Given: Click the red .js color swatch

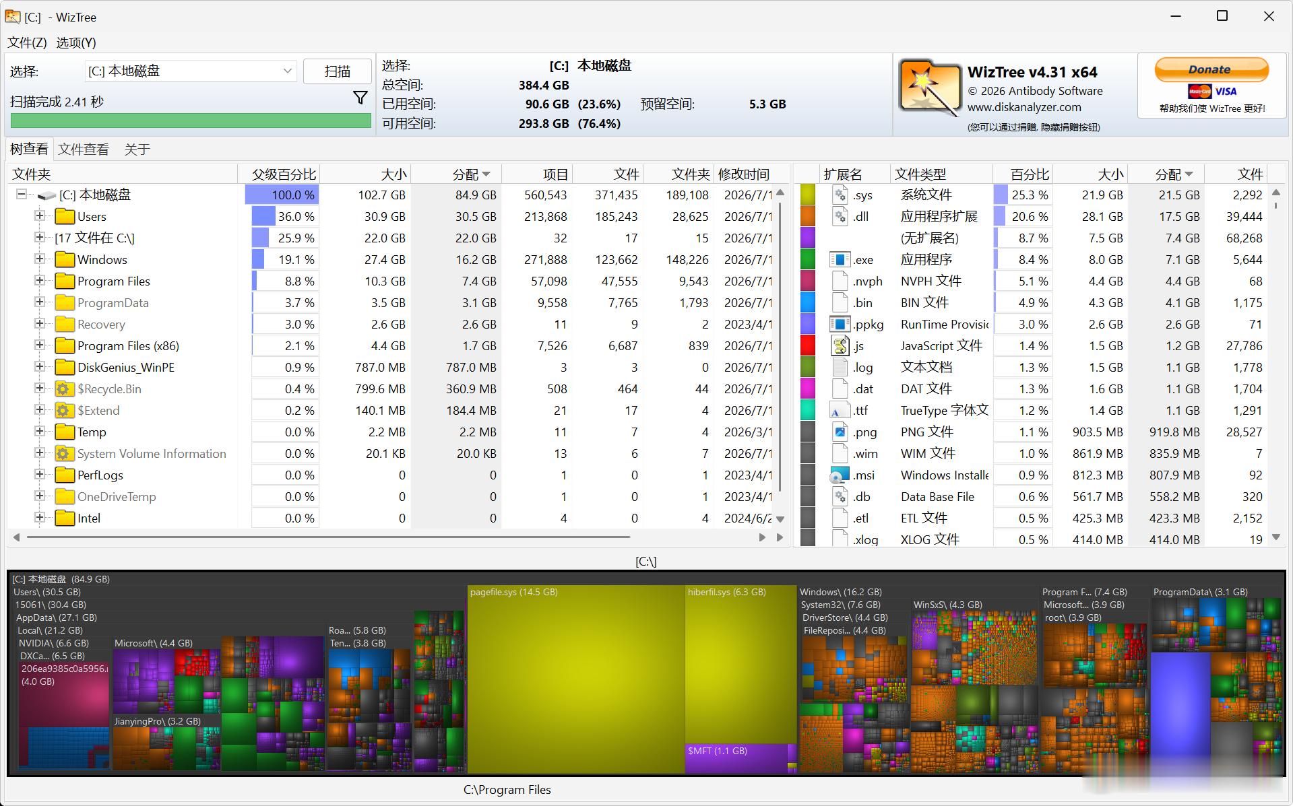Looking at the screenshot, I should [808, 345].
